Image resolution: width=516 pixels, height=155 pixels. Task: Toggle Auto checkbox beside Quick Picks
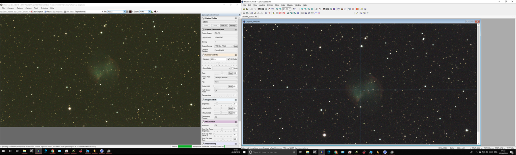click(233, 68)
